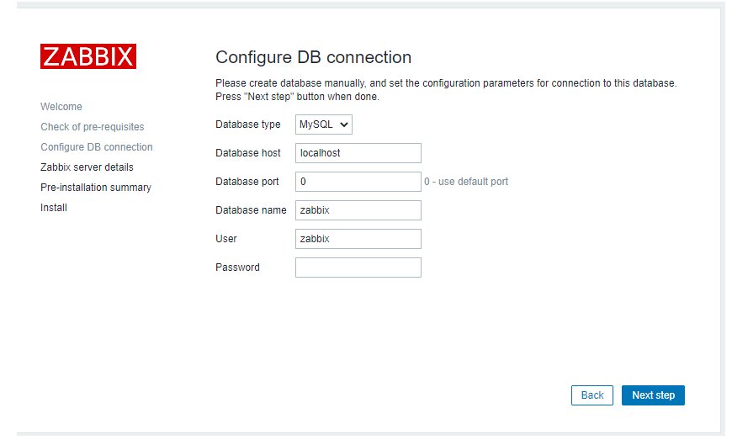
Task: Click the Database type label
Action: click(x=248, y=124)
